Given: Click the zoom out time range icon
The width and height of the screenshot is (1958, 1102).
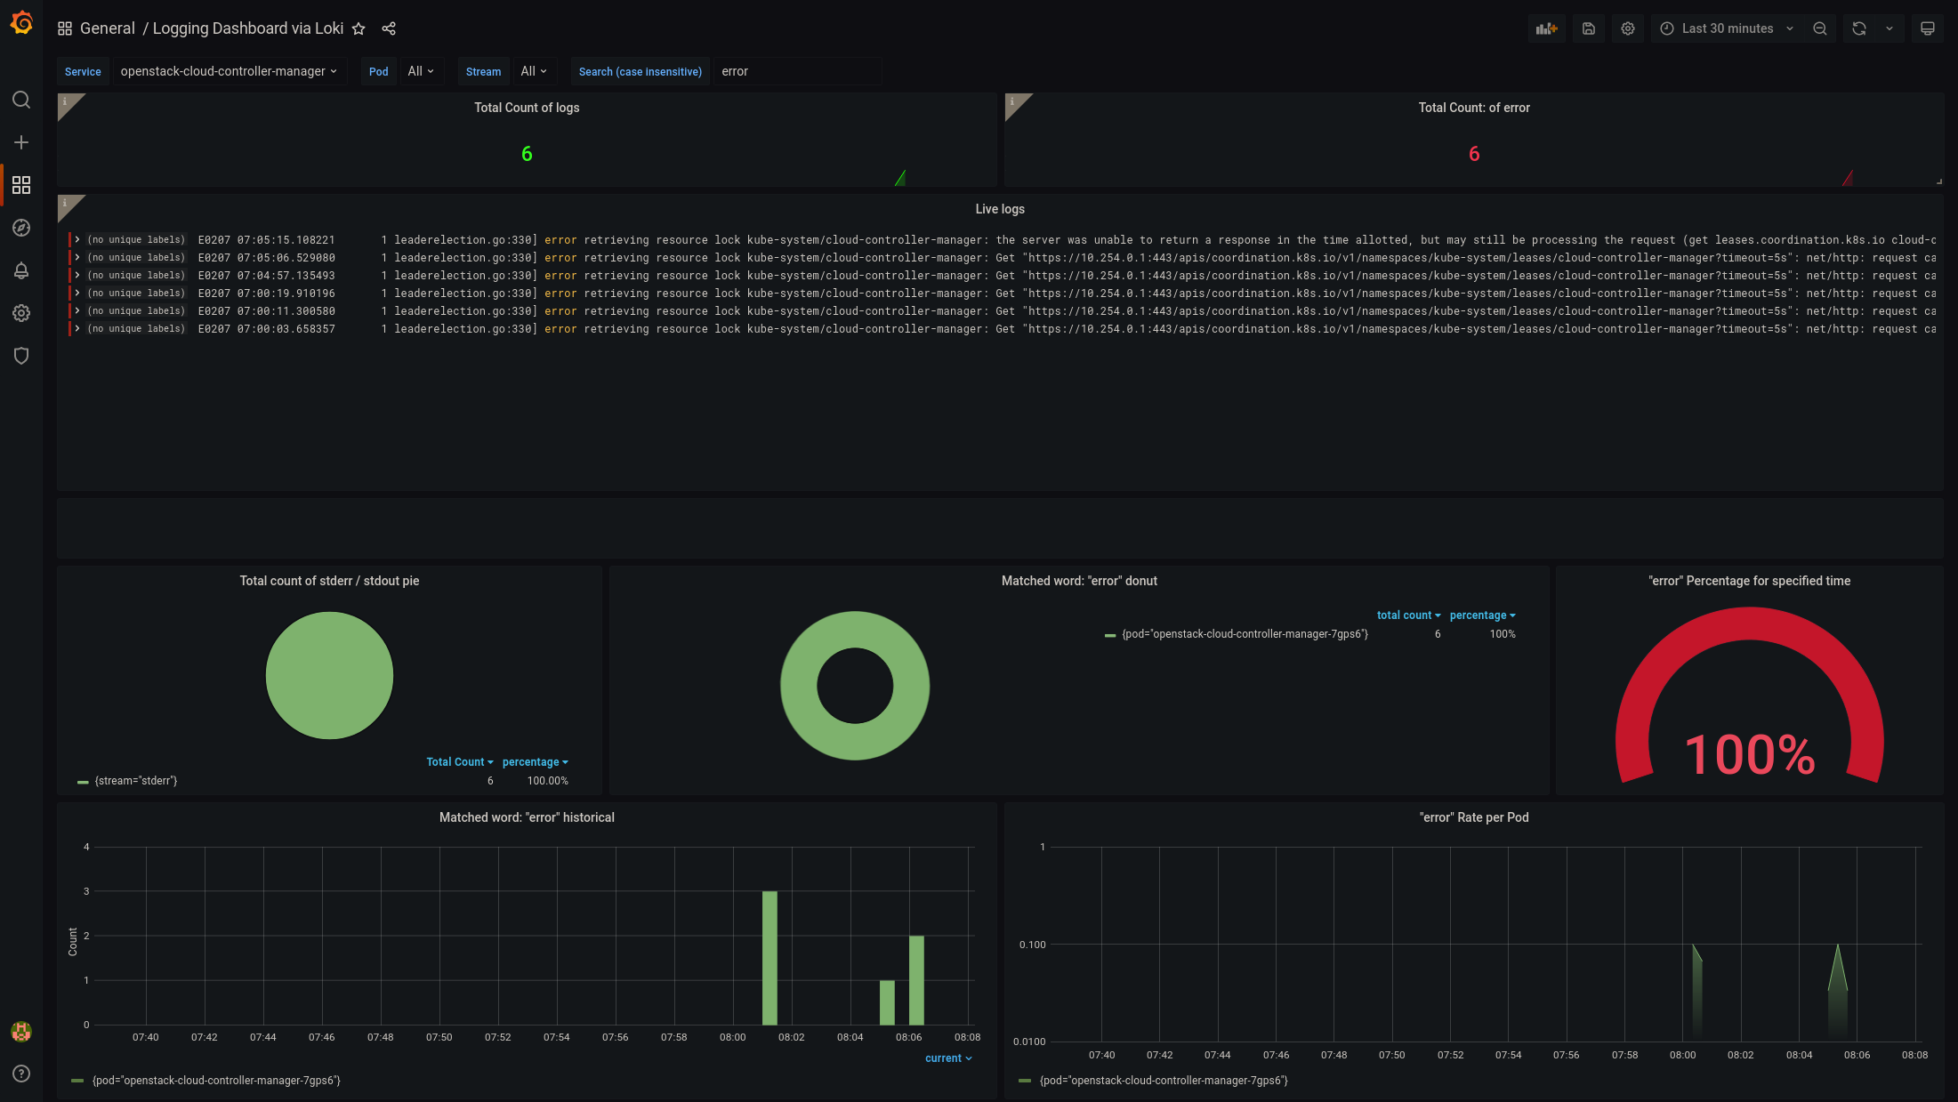Looking at the screenshot, I should pos(1820,28).
